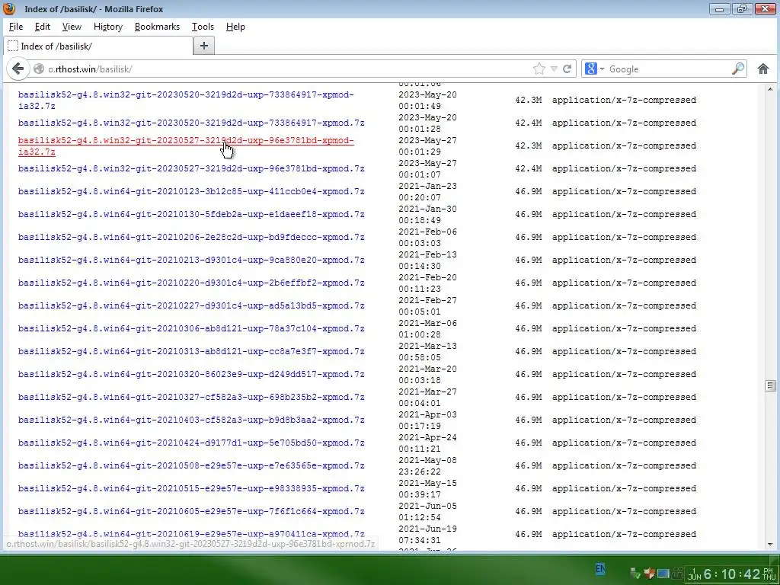Open the File menu
780x585 pixels.
tap(16, 27)
